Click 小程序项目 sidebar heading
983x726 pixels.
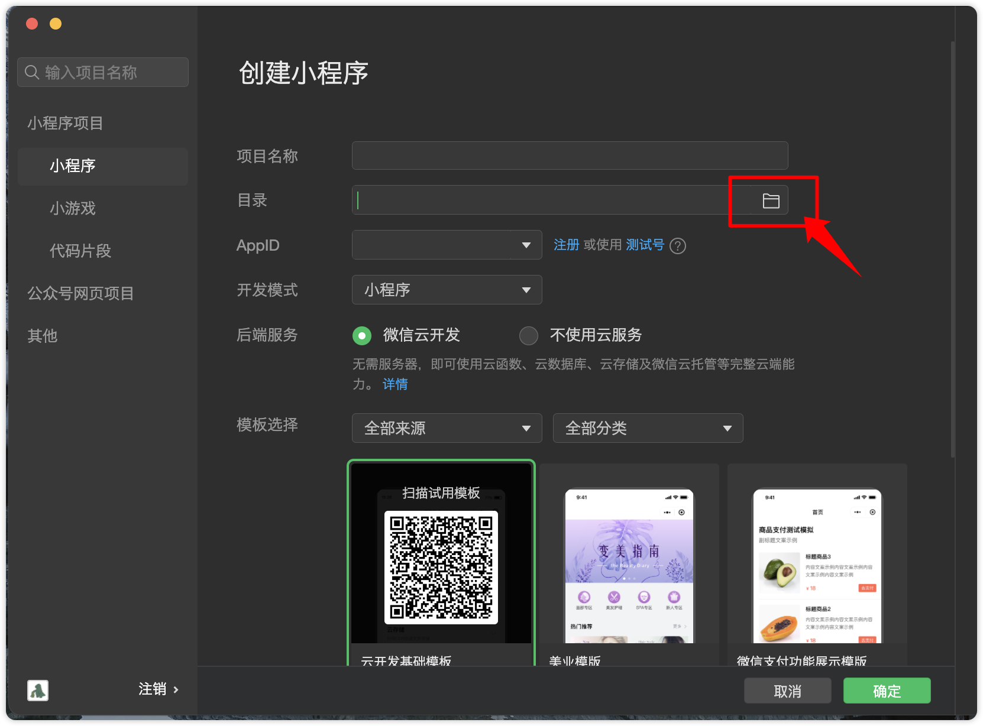pyautogui.click(x=65, y=123)
